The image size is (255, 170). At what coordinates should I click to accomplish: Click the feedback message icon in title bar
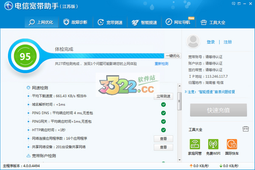(233, 3)
